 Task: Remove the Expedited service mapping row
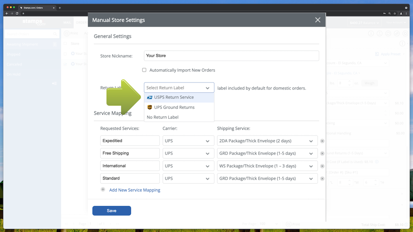[322, 141]
